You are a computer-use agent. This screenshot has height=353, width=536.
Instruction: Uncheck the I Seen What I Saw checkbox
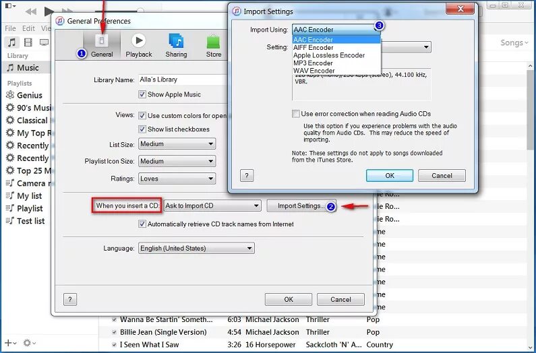point(115,345)
